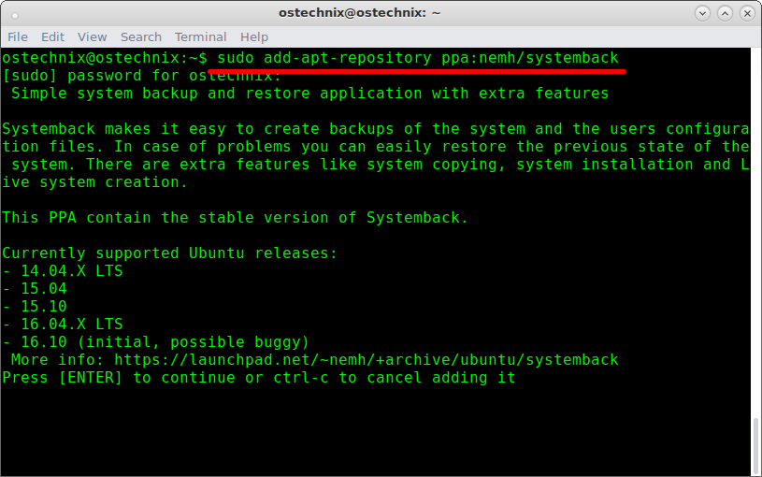
Task: Click the '- 16.04.X LTS' line
Action: [63, 324]
